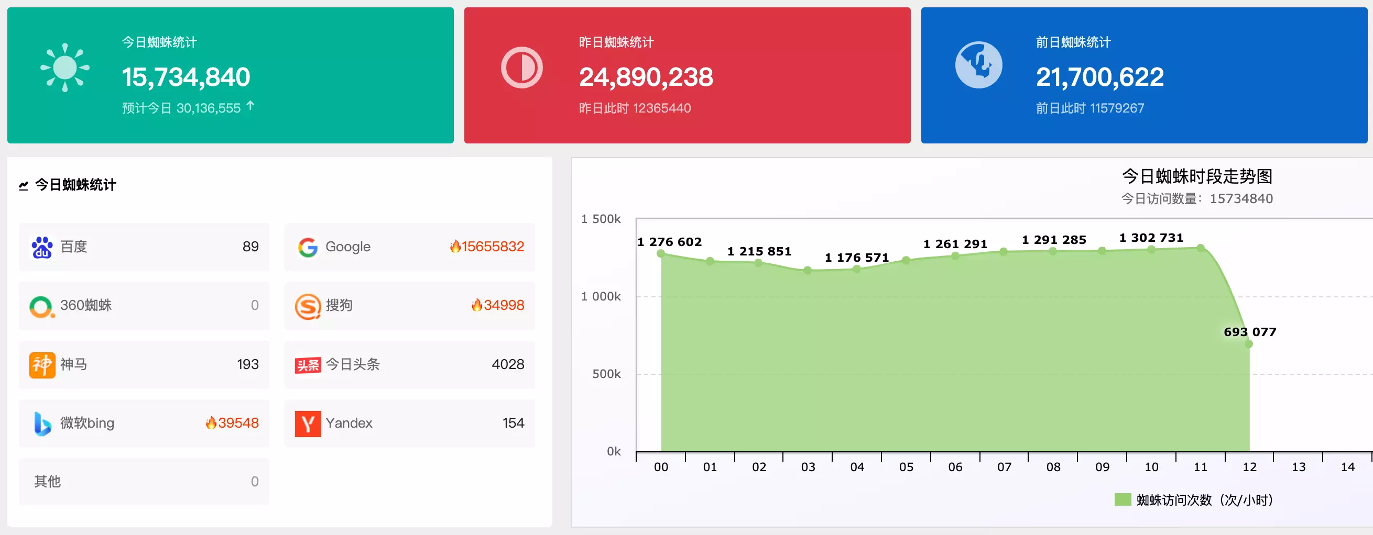Click the Toutiao red logo icon

(x=308, y=365)
